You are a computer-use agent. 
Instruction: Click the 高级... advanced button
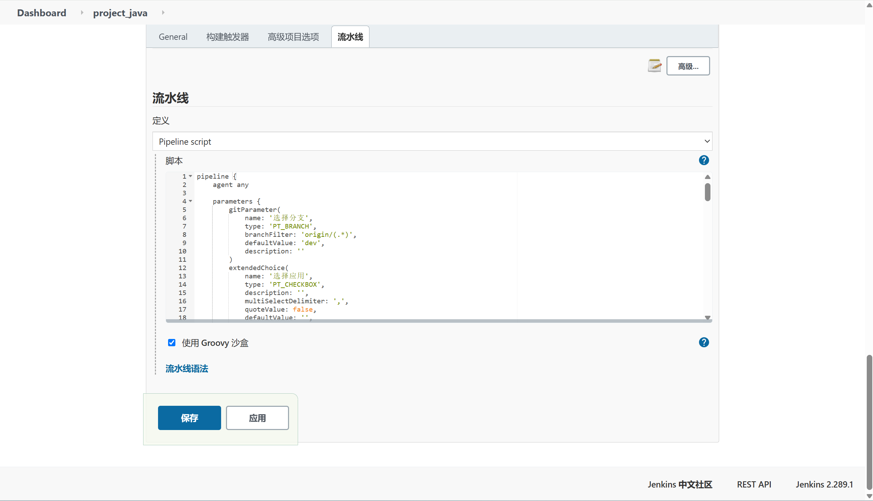pos(688,66)
